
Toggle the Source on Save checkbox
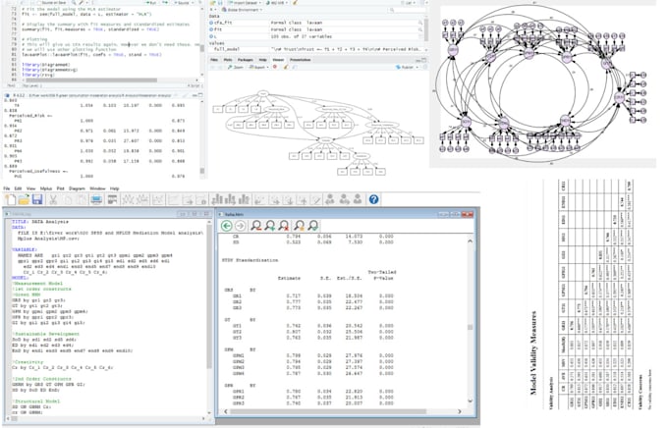(39, 3)
